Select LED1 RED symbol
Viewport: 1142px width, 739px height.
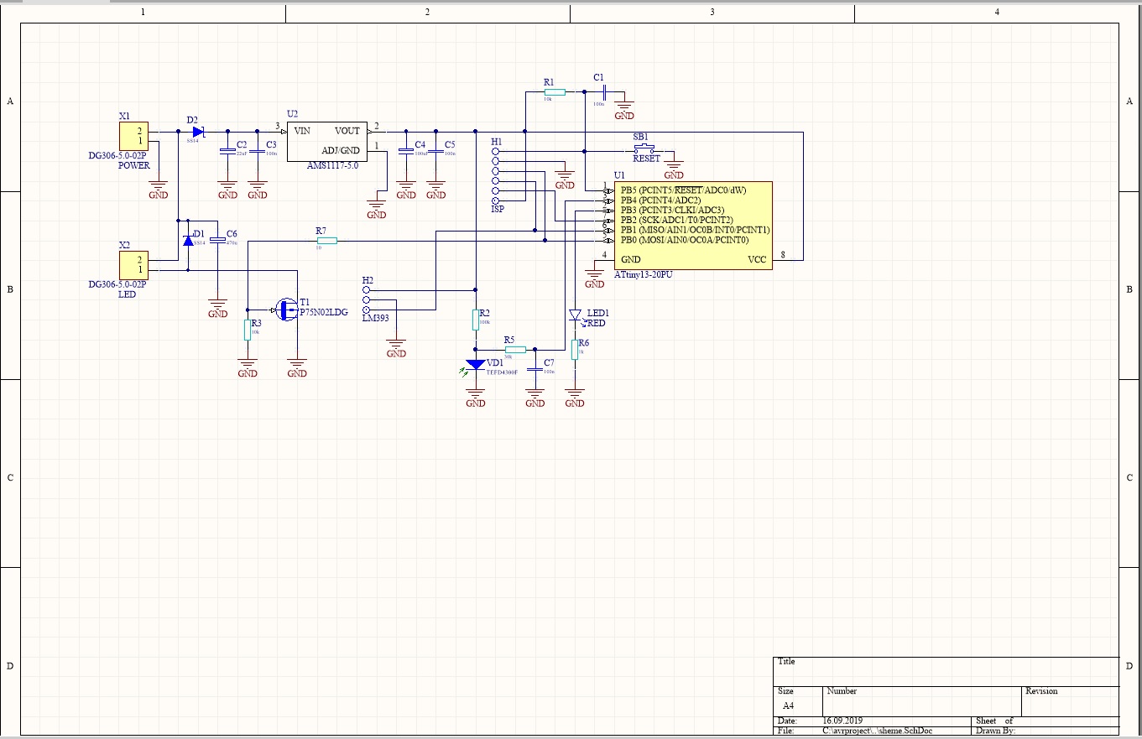click(575, 315)
